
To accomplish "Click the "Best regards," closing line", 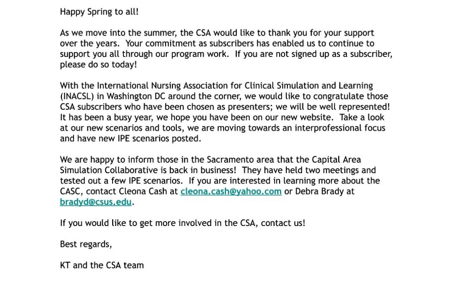I will pyautogui.click(x=86, y=244).
